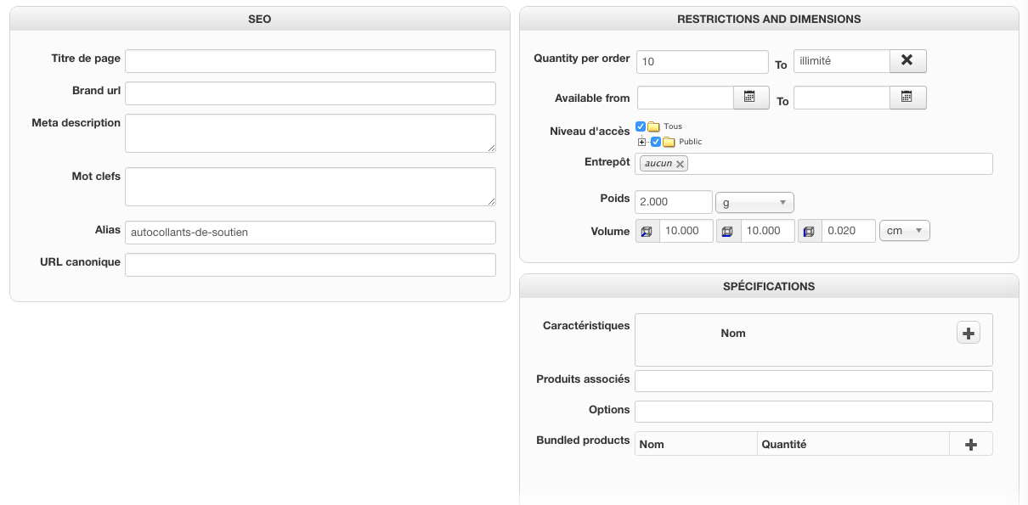The image size is (1028, 505).
Task: Expand the Public access level tree node
Action: point(642,142)
